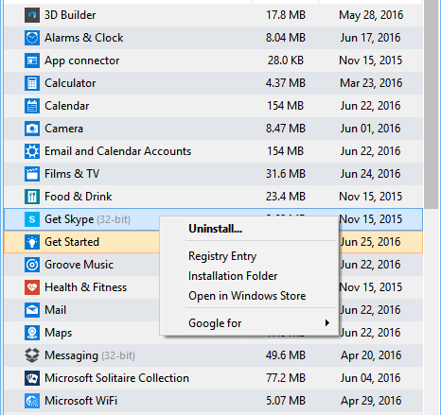Viewport: 441px width, 415px height.
Task: Select the Maps app icon
Action: 32,333
